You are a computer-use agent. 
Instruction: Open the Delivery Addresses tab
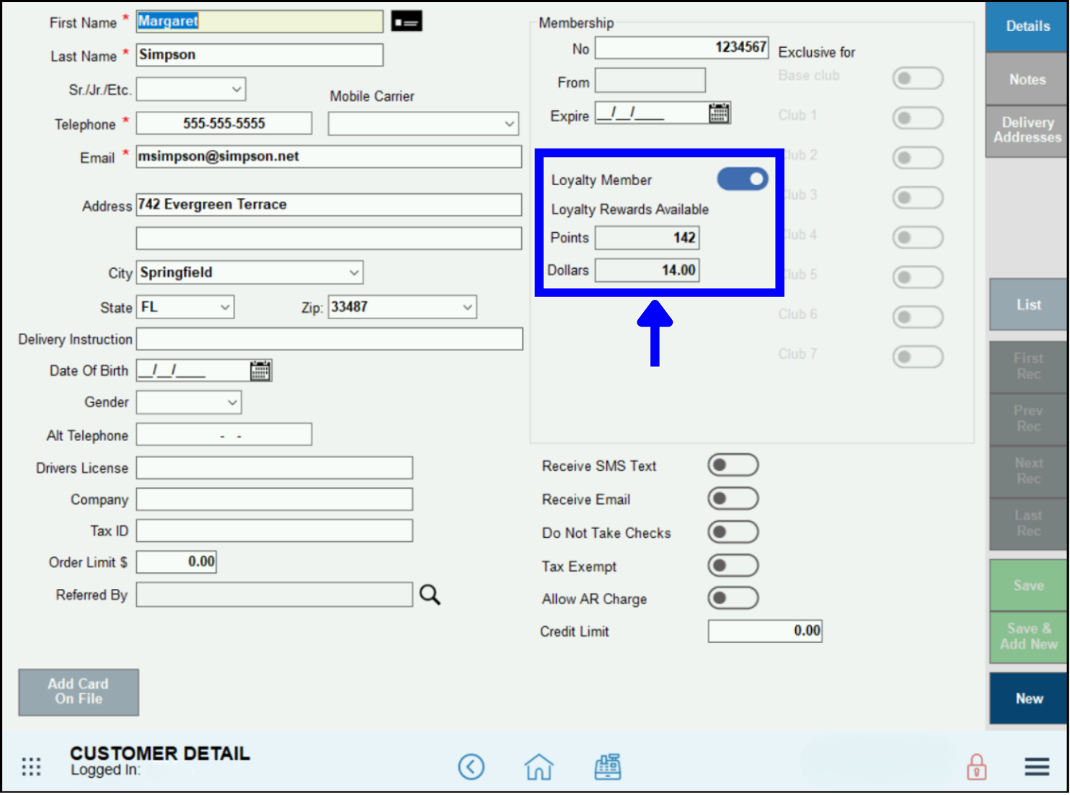point(1027,130)
